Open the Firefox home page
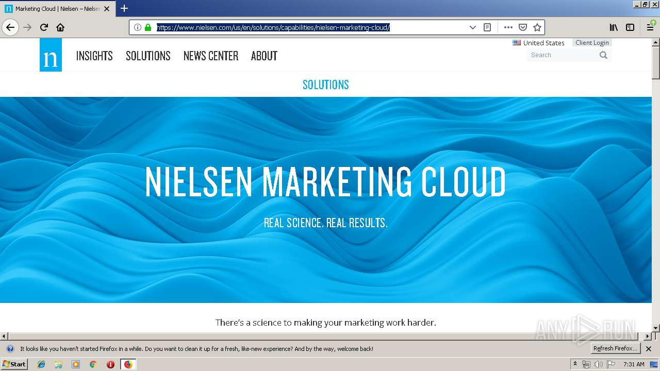 [x=60, y=27]
